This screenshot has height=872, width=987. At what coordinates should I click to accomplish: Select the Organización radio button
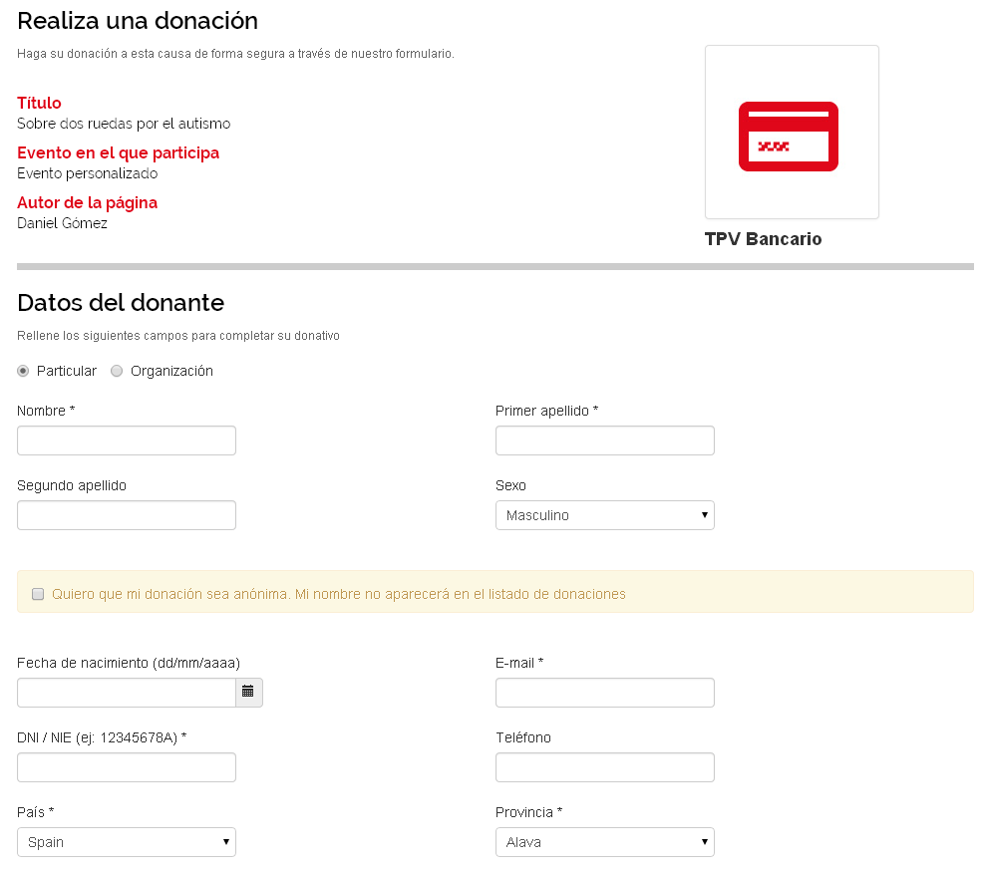pyautogui.click(x=117, y=371)
